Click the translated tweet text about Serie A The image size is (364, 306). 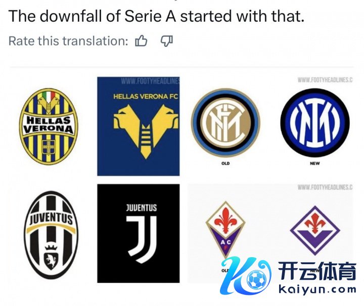pos(156,16)
